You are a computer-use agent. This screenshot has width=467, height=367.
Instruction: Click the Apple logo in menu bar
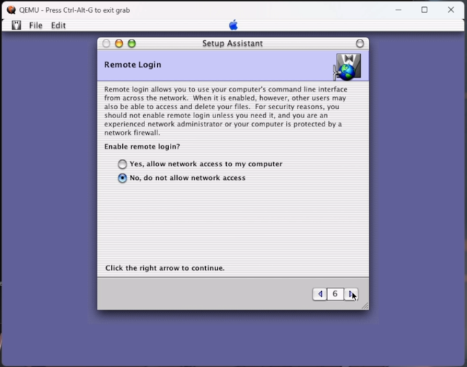click(233, 25)
